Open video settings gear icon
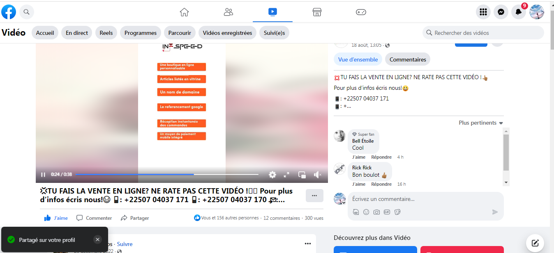 coord(272,175)
